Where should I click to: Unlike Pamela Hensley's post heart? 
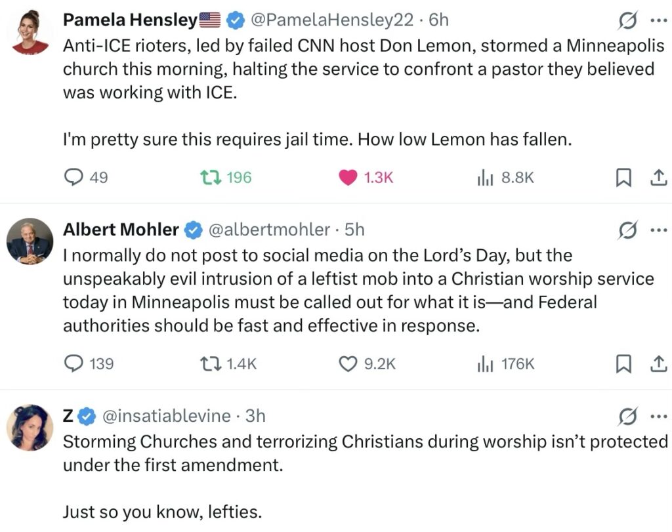(x=348, y=177)
